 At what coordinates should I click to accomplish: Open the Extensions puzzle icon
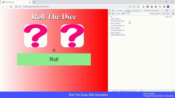[x=156, y=7]
